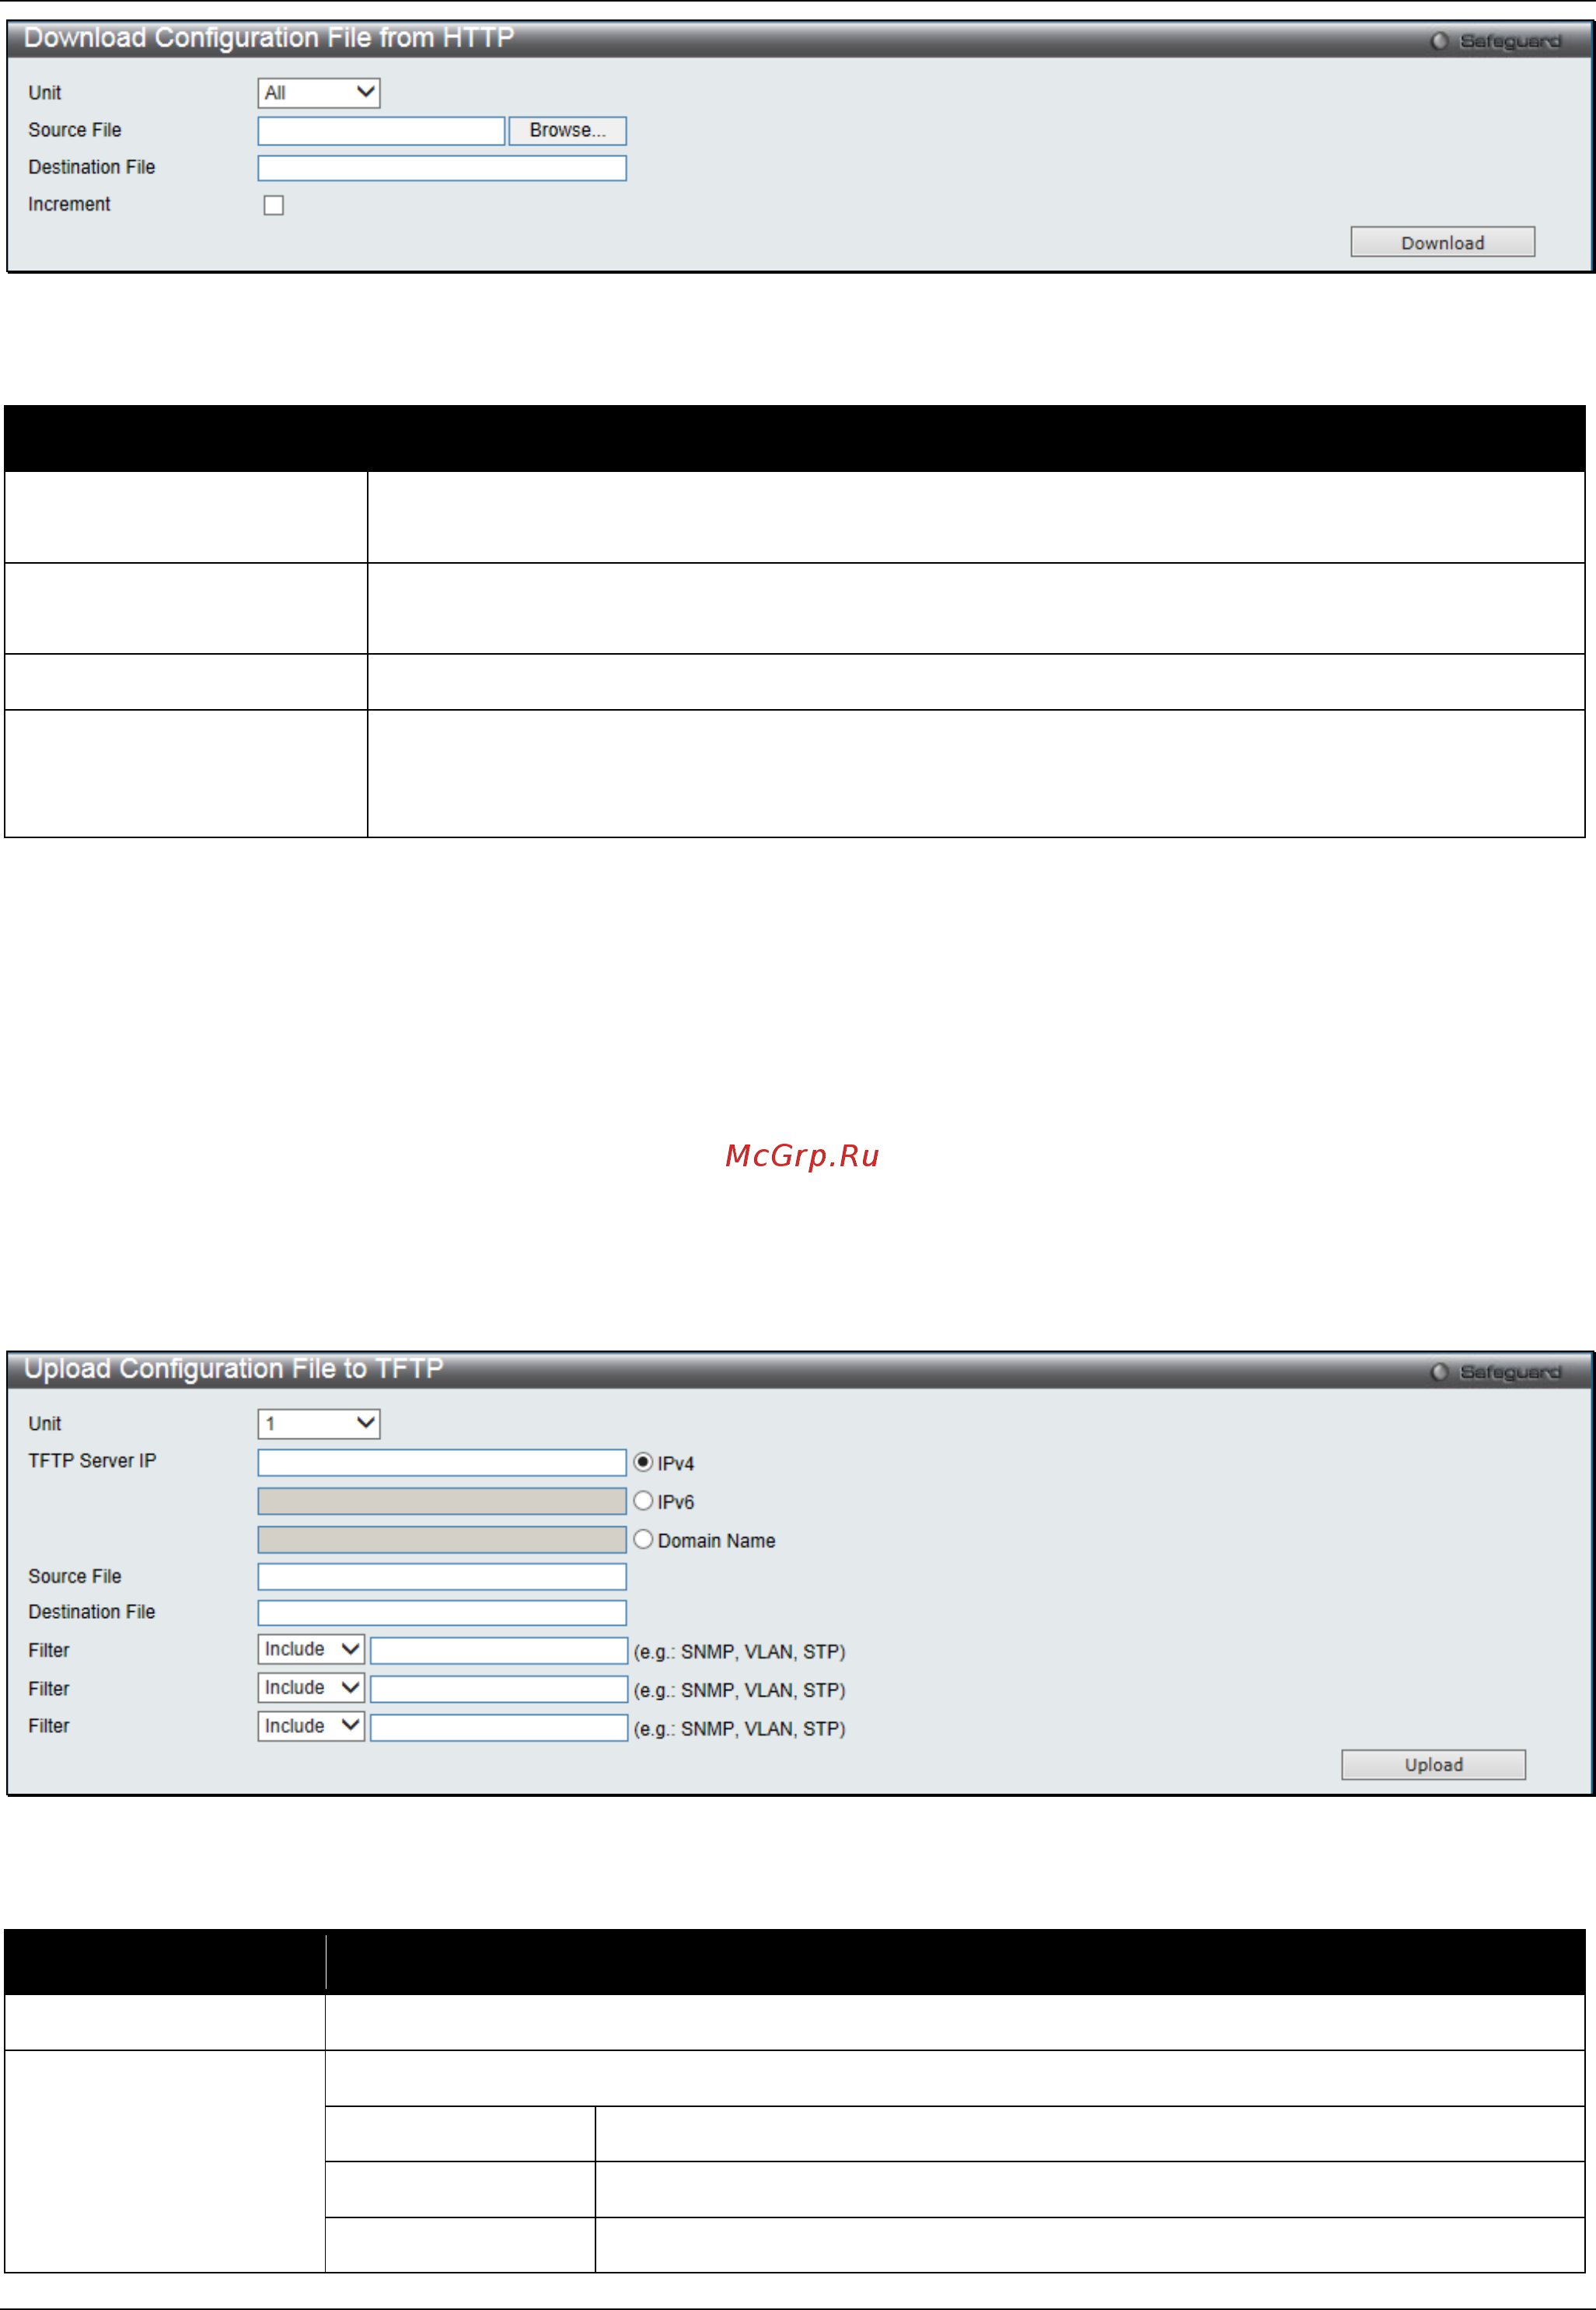Click the first Filter text field

[x=499, y=1651]
